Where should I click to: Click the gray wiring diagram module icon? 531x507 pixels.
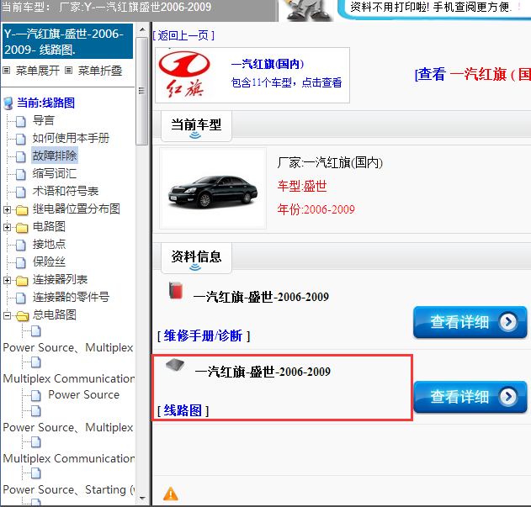click(x=175, y=365)
